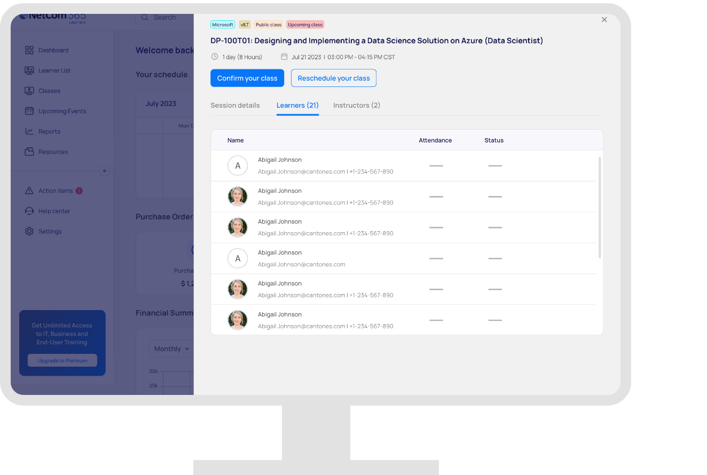The height and width of the screenshot is (475, 707).
Task: Open Upcoming Events calendar icon
Action: pos(29,111)
